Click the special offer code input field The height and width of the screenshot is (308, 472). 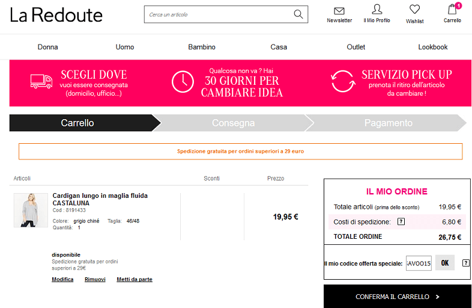point(419,263)
